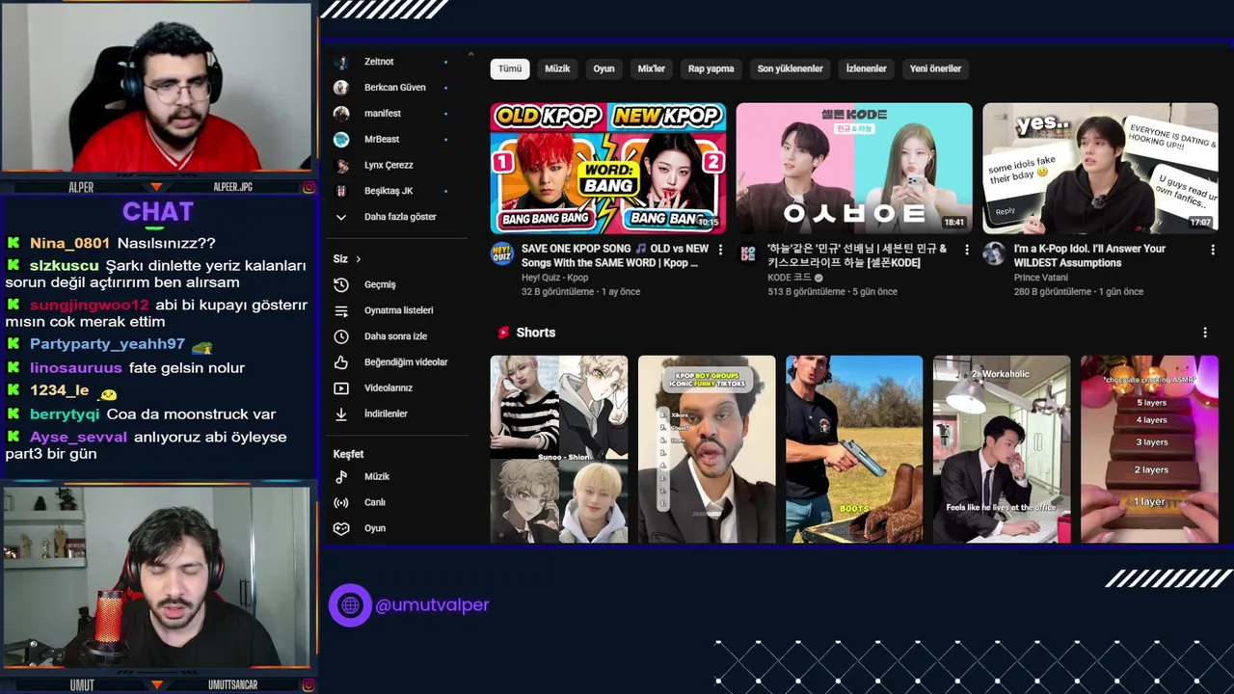Select the Müzik filter chip
This screenshot has width=1234, height=694.
click(x=557, y=68)
